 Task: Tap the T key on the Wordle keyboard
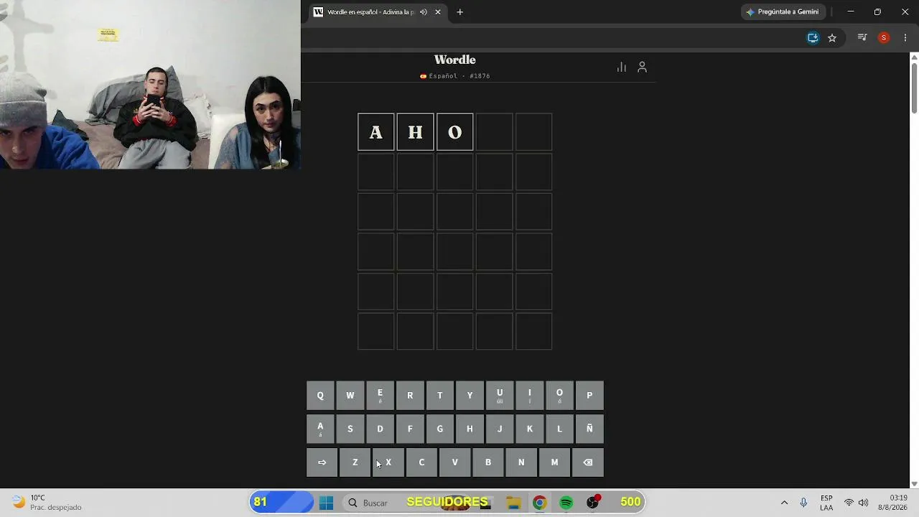point(440,396)
